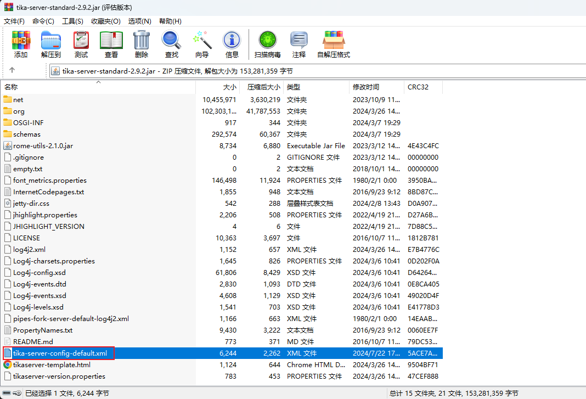Click the README.md file icon
Viewport: 586px width, 399px height.
click(x=8, y=342)
